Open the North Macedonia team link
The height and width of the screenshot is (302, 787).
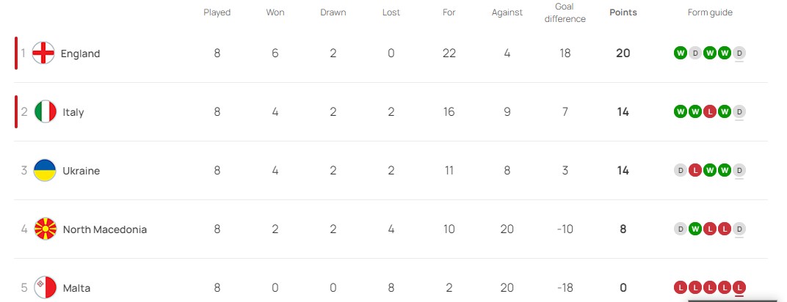(104, 229)
